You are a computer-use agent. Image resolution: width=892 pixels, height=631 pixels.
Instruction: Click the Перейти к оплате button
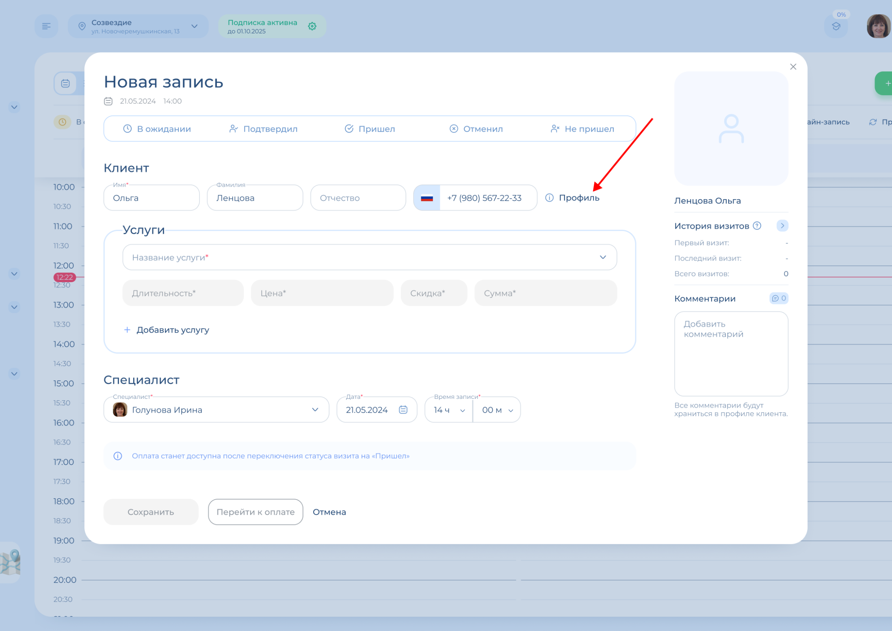(255, 512)
